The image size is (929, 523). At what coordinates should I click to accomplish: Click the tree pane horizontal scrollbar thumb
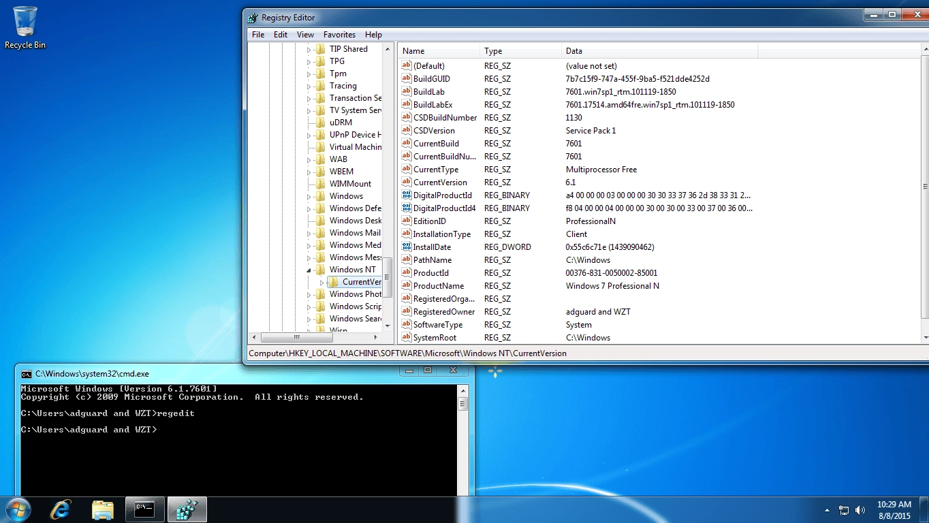pyautogui.click(x=297, y=337)
